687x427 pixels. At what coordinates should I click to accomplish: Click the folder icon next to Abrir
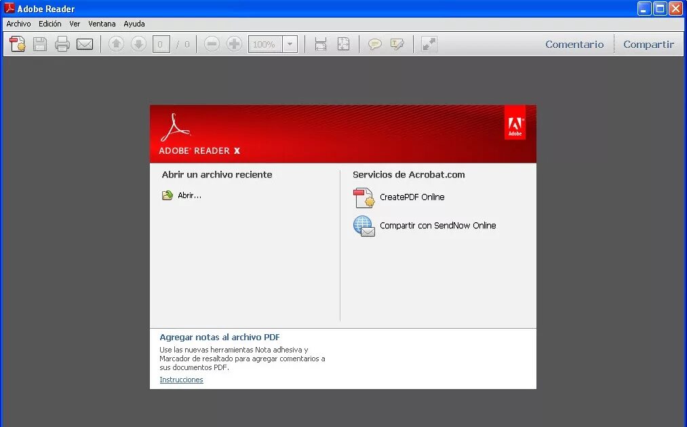tap(168, 195)
